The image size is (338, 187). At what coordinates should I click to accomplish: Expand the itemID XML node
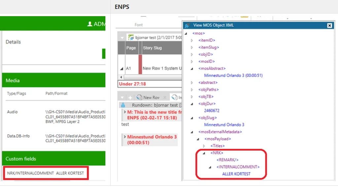tap(193, 40)
